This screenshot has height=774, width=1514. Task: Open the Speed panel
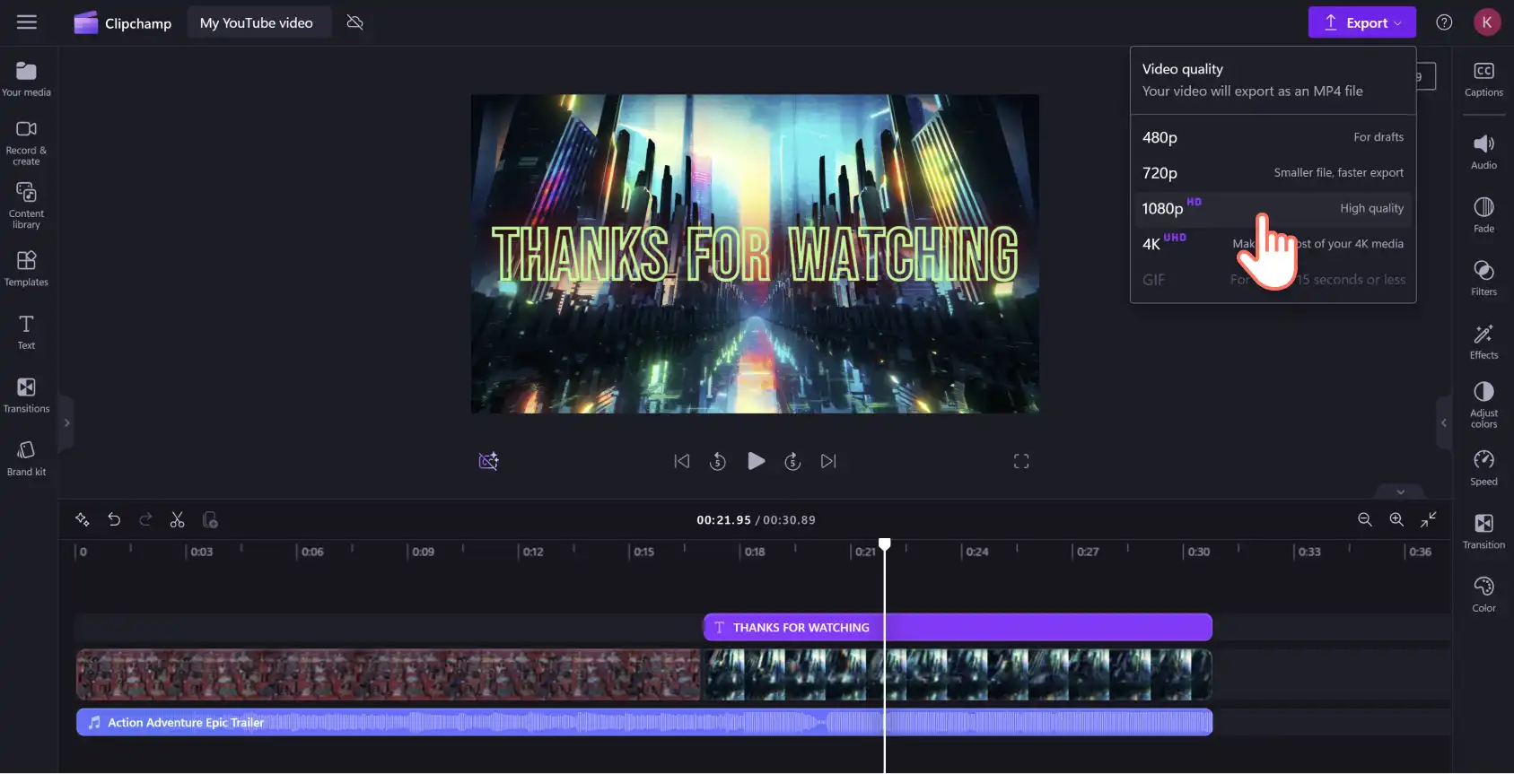tap(1483, 468)
